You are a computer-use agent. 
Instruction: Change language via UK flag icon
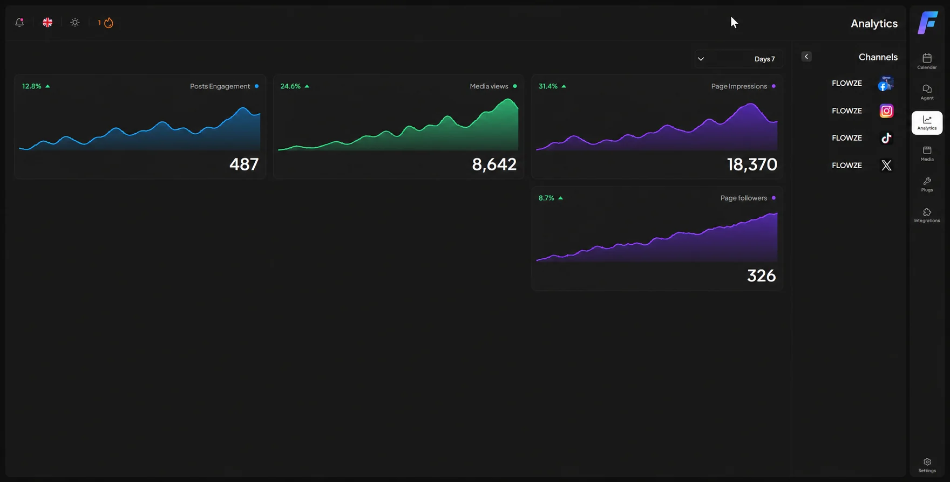click(47, 23)
